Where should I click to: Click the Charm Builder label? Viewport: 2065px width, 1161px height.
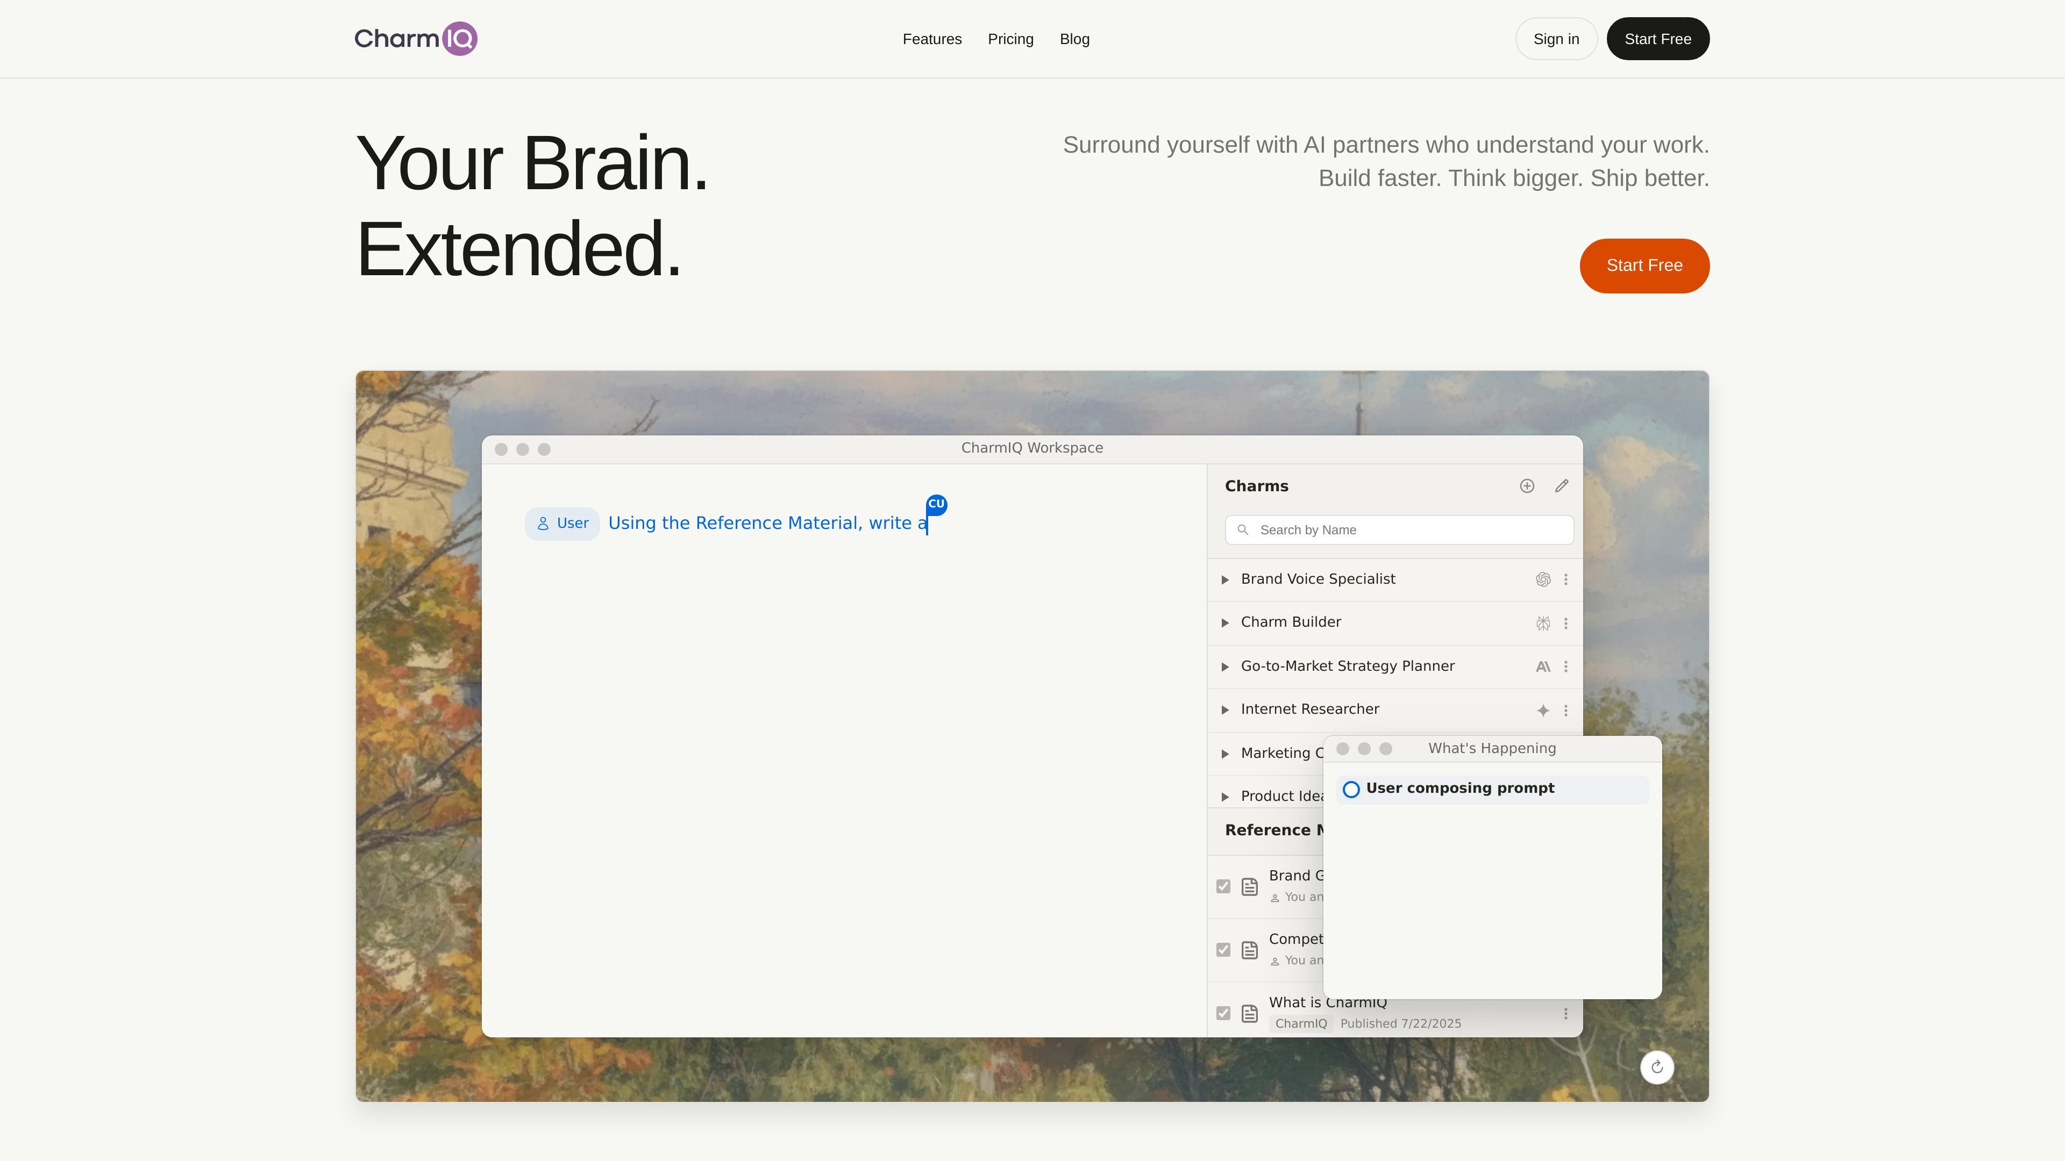tap(1291, 622)
